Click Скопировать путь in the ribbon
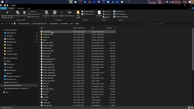 click(34, 14)
